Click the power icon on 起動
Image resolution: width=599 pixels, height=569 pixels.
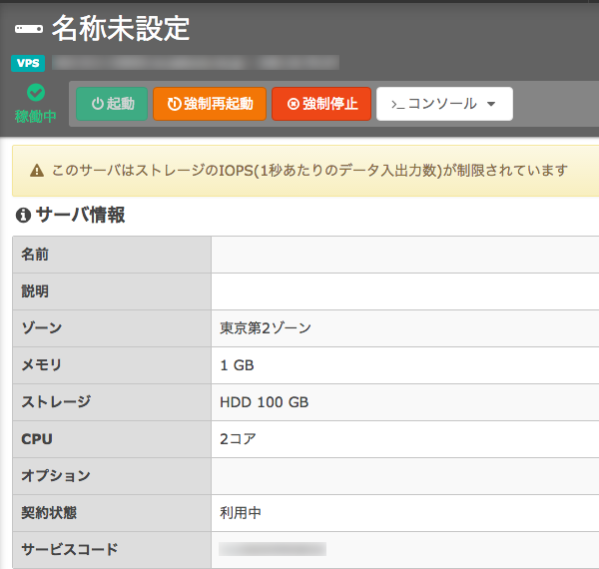(x=97, y=104)
